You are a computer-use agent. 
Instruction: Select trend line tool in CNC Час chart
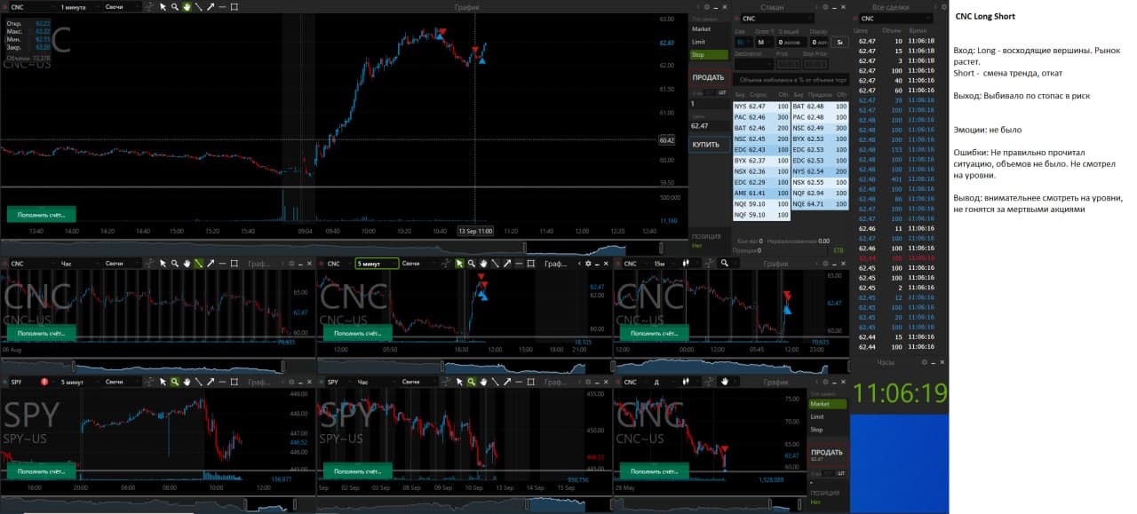point(198,263)
